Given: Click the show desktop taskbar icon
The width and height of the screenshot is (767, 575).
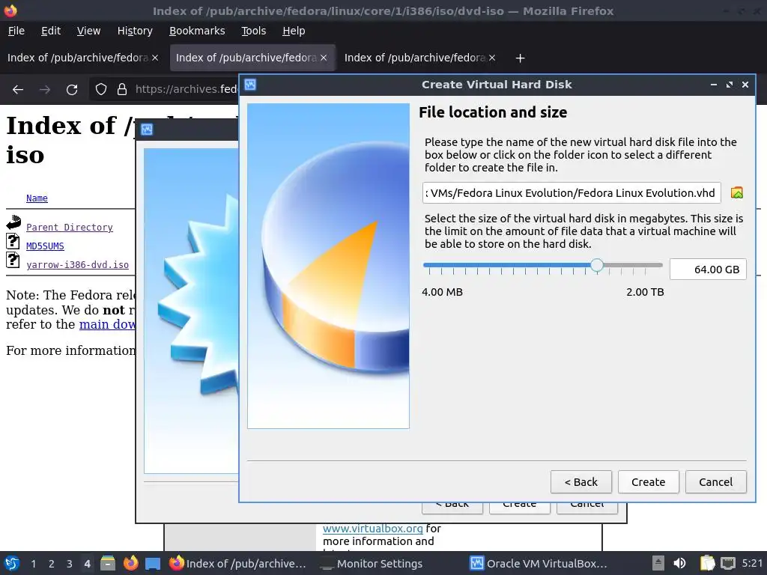Looking at the screenshot, I should tap(153, 564).
